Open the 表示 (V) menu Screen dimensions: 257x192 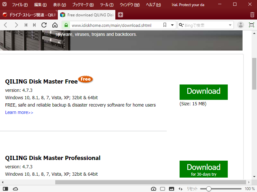tap(59, 5)
